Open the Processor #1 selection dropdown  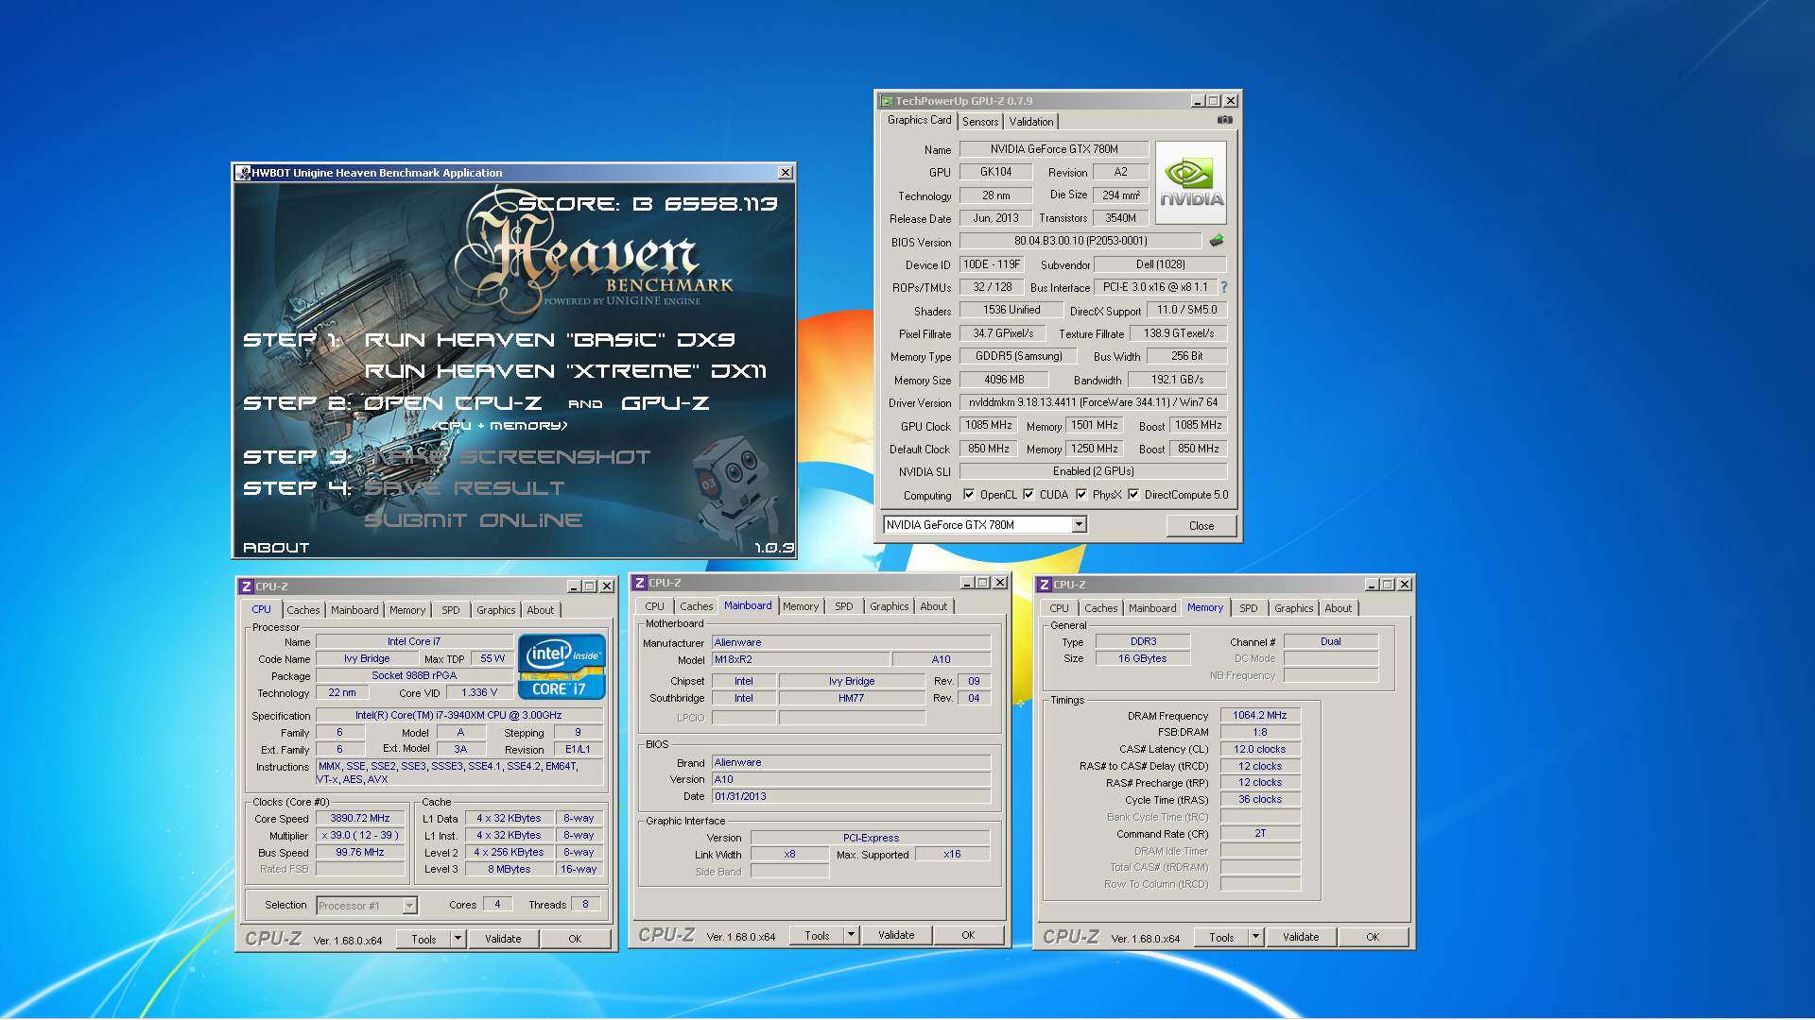409,906
